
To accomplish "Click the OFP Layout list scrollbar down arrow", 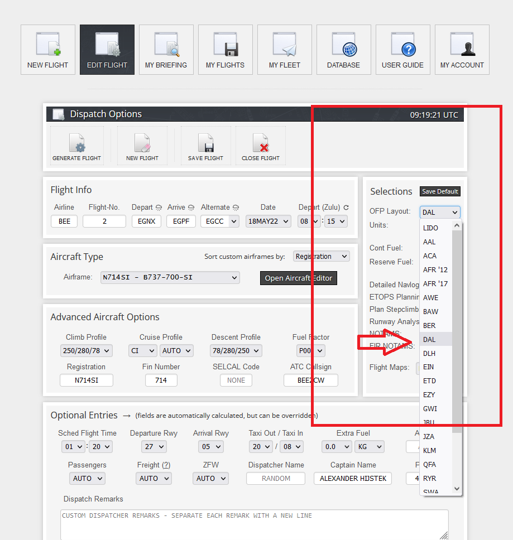I will (457, 489).
